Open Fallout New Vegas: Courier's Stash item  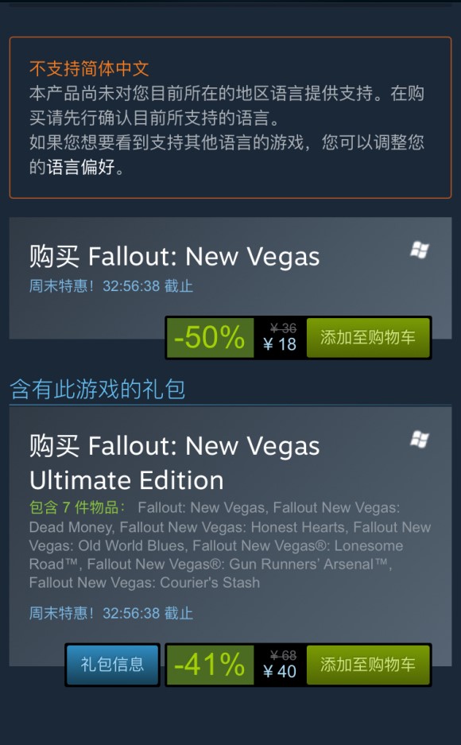pos(145,583)
